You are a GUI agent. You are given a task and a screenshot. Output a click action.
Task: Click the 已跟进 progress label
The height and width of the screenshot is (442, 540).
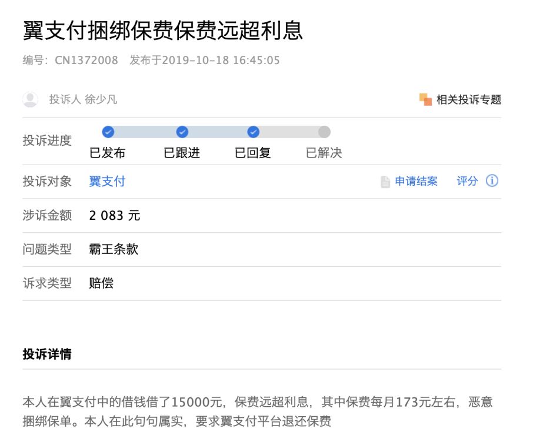click(182, 153)
